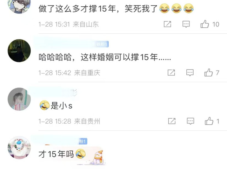Select comment text 才15年吗
The height and width of the screenshot is (169, 227).
[x=56, y=154]
